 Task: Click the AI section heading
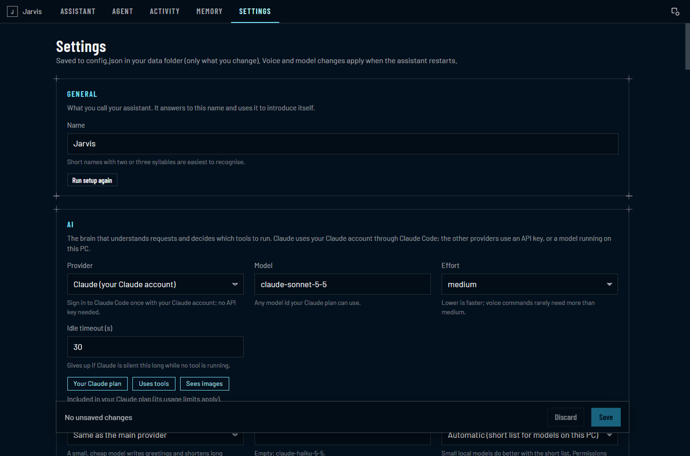coord(70,225)
